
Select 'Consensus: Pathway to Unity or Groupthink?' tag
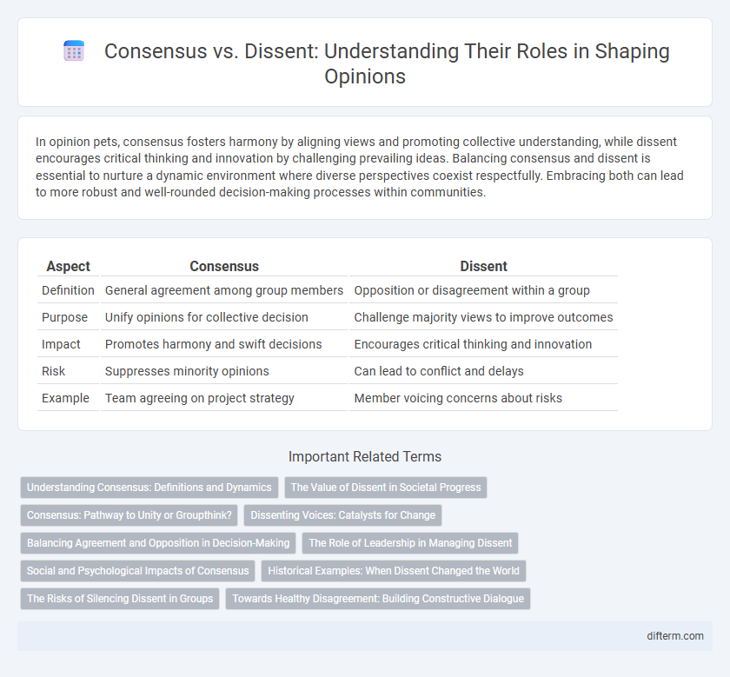pos(129,515)
